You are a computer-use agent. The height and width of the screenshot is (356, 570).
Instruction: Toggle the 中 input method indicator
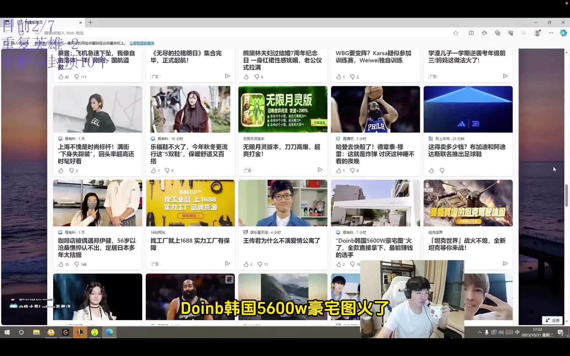pyautogui.click(x=517, y=332)
